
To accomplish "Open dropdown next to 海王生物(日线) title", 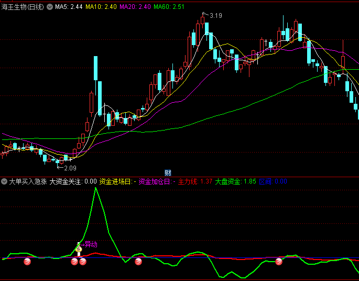I will (x=50, y=7).
